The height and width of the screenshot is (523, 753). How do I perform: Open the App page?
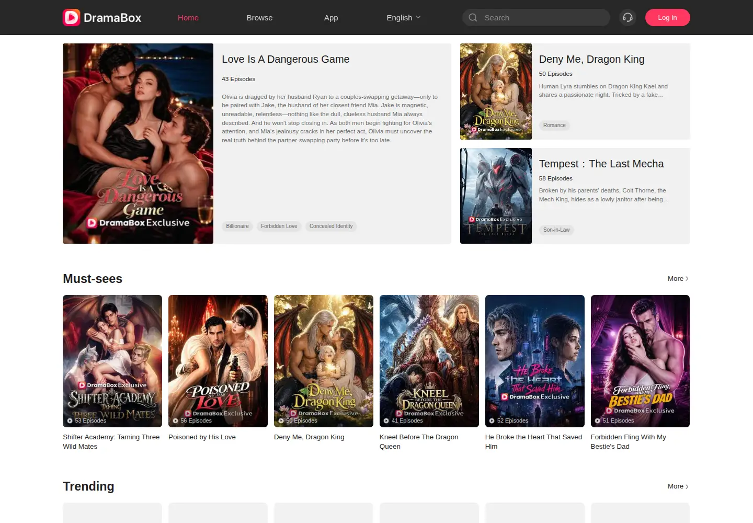point(331,18)
